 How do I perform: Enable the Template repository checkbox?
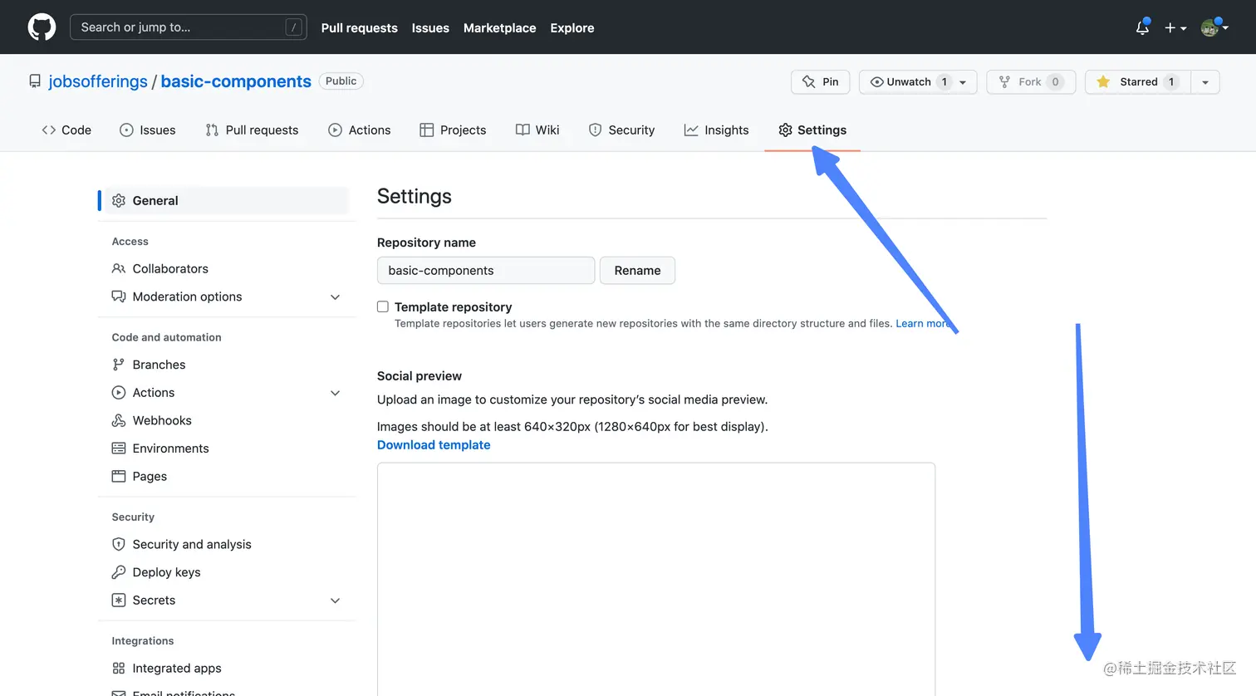pyautogui.click(x=383, y=306)
